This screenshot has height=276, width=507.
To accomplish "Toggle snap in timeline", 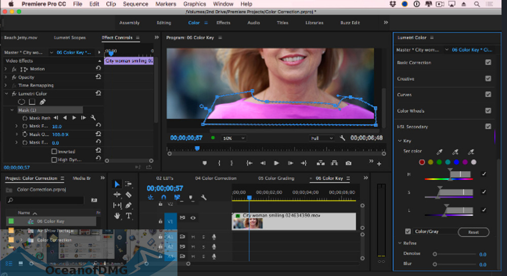I will (x=164, y=197).
